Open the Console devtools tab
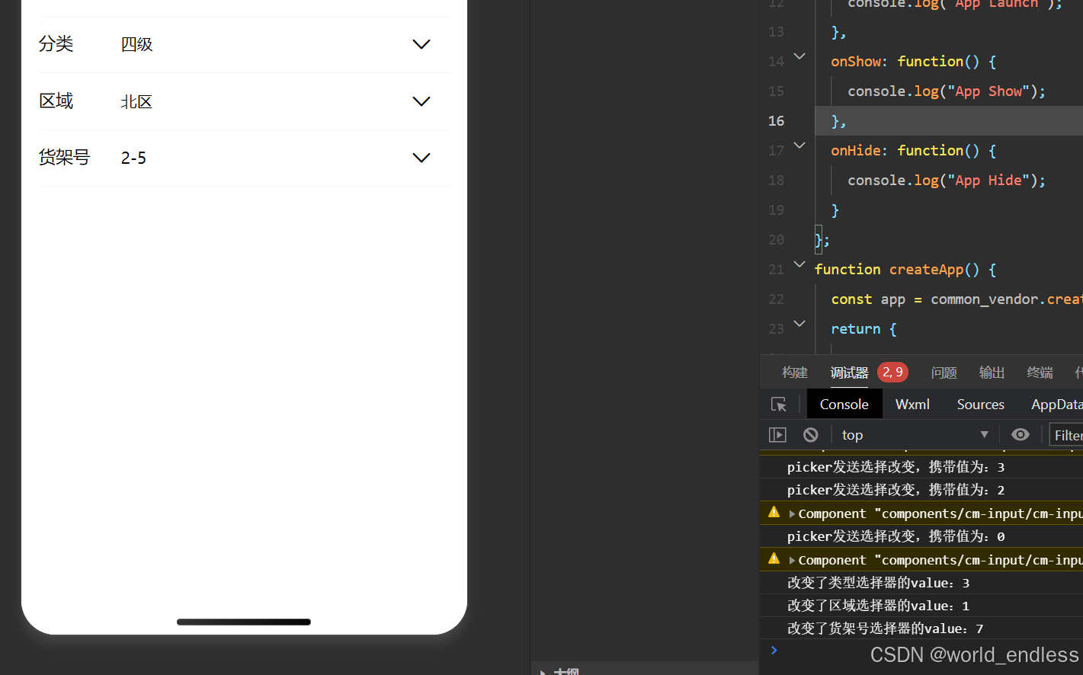 click(x=844, y=405)
